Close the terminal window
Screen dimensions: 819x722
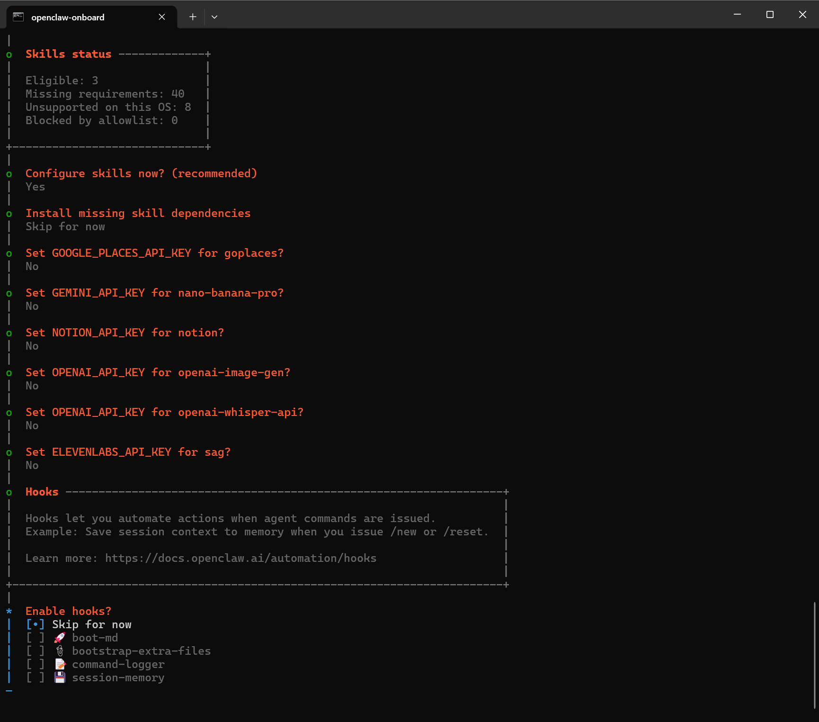click(802, 15)
